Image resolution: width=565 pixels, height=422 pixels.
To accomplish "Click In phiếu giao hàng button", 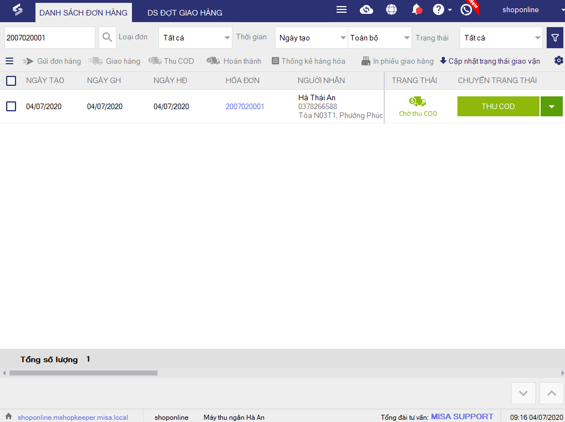I will click(x=398, y=61).
